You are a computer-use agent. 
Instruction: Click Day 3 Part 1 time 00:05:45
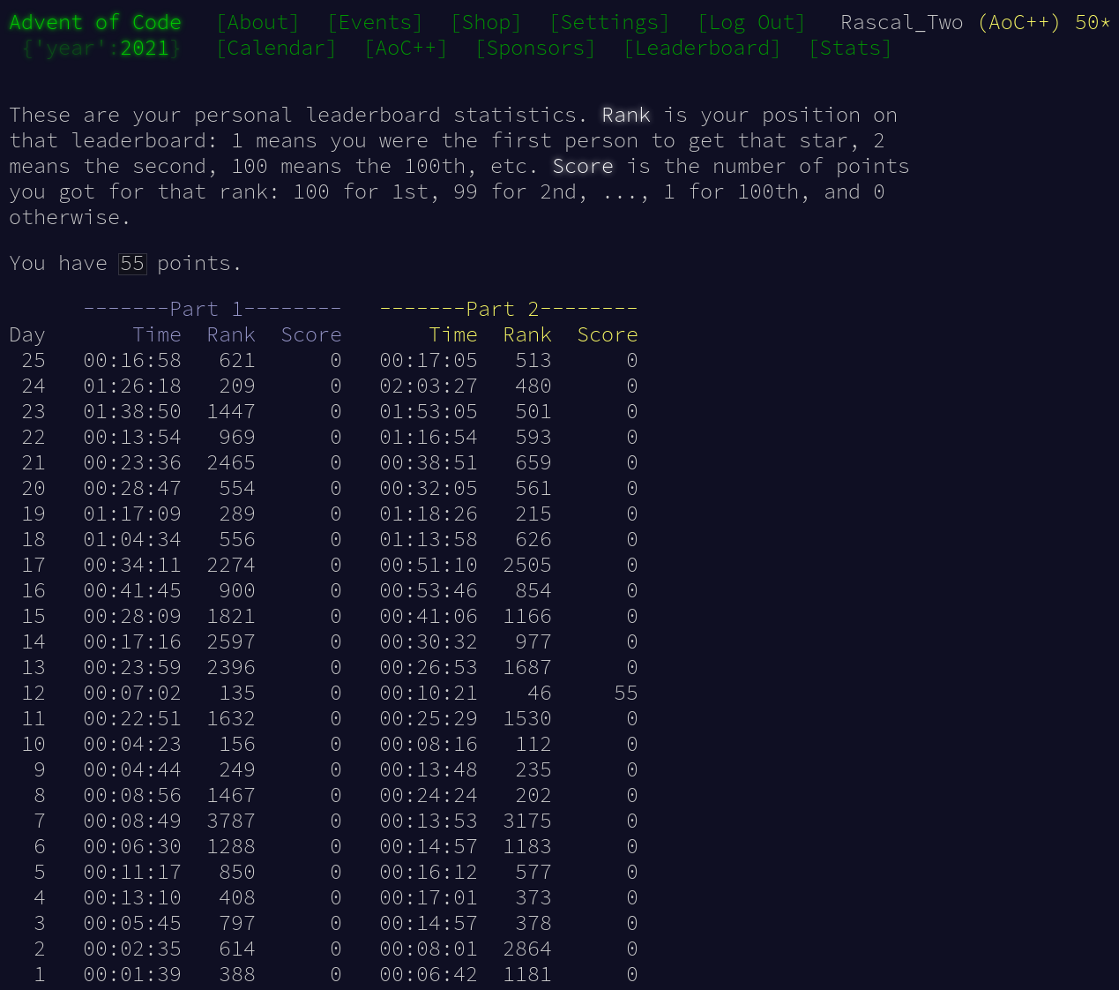tap(132, 923)
